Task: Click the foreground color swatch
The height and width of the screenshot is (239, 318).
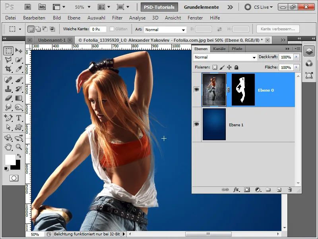Action: pyautogui.click(x=10, y=159)
